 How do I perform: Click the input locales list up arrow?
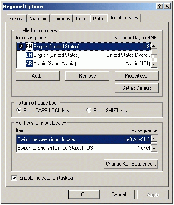(154, 46)
